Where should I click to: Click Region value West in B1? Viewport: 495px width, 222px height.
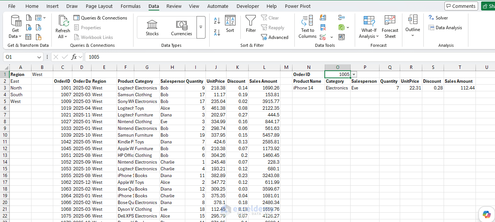point(42,74)
